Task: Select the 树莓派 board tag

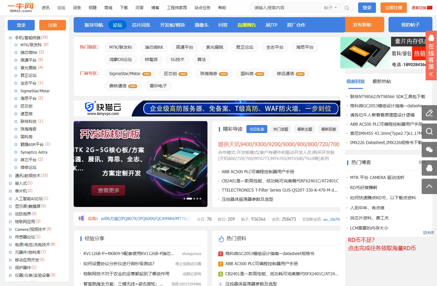Action: click(151, 59)
